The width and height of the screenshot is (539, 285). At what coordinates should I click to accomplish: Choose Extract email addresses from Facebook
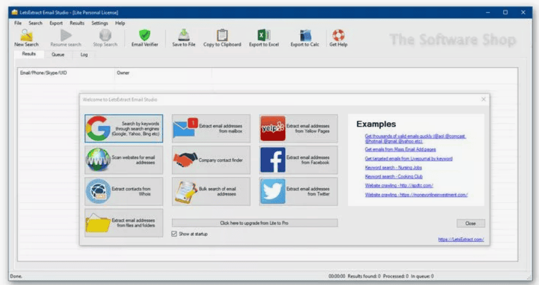(298, 160)
